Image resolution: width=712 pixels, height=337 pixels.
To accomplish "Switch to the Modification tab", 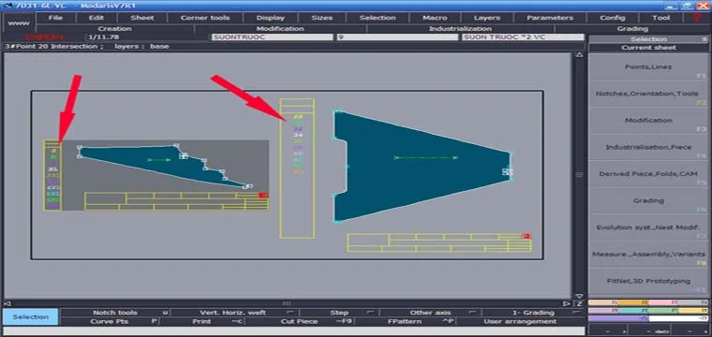I will pos(280,29).
